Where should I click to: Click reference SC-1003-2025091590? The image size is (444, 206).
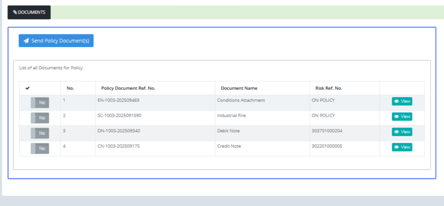click(x=120, y=116)
